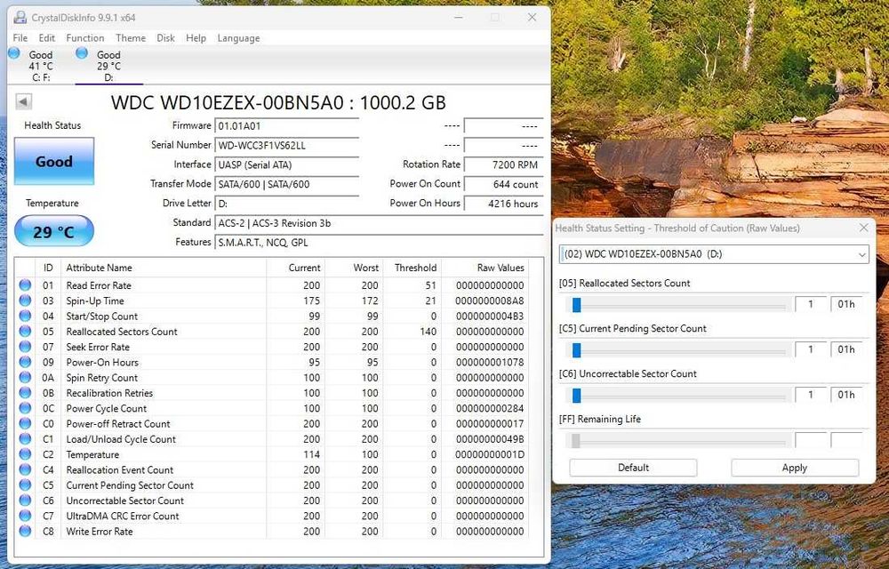Screen dimensions: 889x569
Task: Click status orb for Load/Unload Cycle Count
Action: [x=25, y=438]
